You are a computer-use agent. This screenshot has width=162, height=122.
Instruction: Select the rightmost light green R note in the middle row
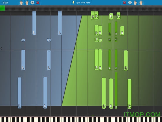click(x=126, y=60)
